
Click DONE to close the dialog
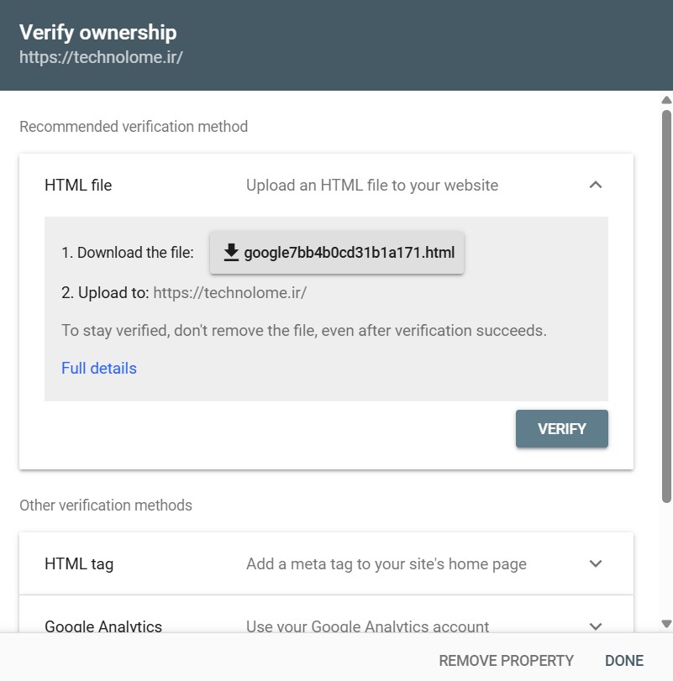point(624,661)
